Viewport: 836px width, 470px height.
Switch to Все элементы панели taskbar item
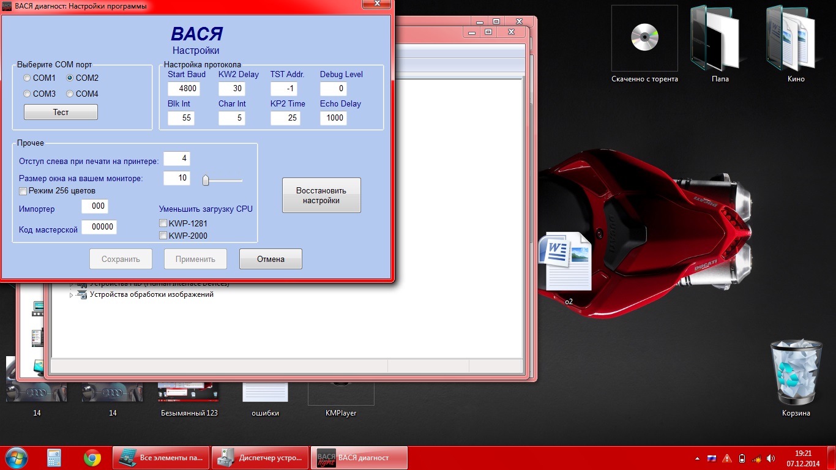(161, 458)
